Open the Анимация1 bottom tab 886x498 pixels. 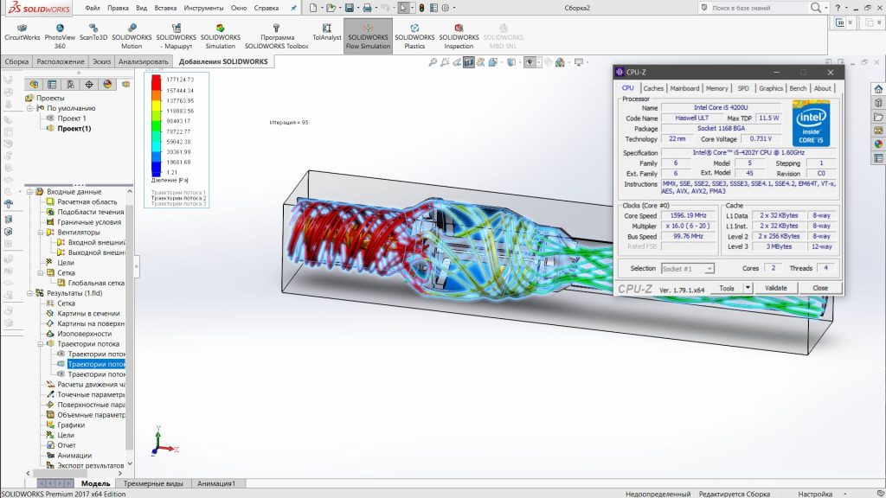point(216,483)
